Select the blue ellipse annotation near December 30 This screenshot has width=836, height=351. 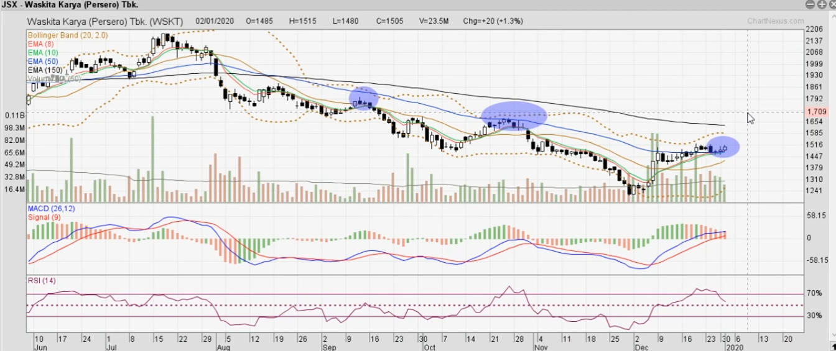pyautogui.click(x=723, y=147)
